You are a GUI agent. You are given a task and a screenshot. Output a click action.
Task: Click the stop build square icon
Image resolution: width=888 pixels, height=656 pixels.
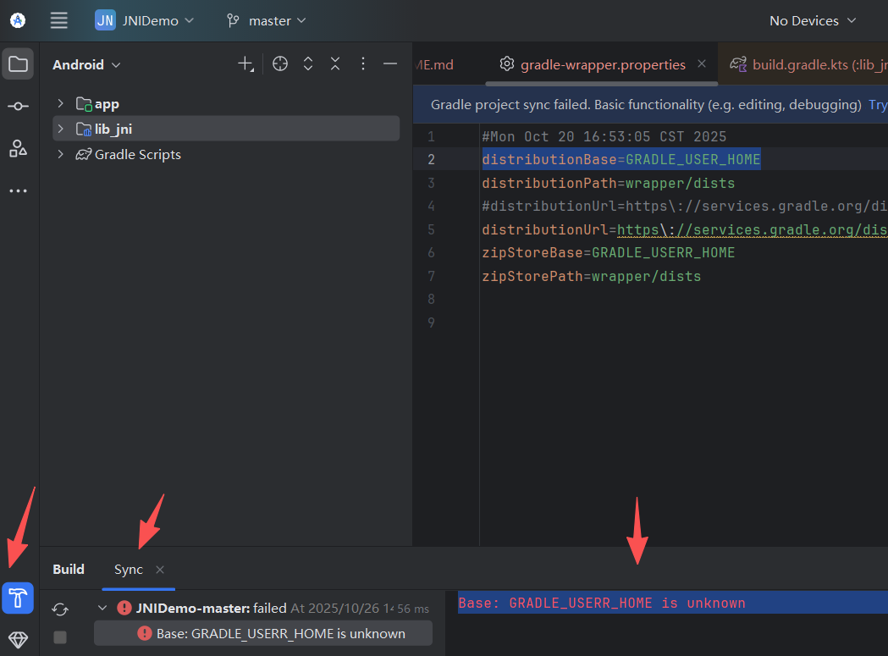(x=60, y=637)
